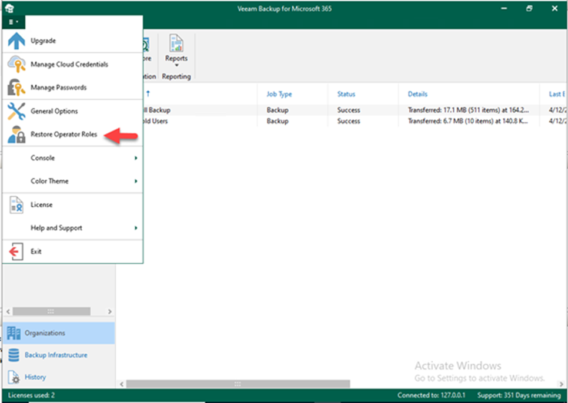The image size is (568, 403).
Task: Expand the Console submenu
Action: click(x=136, y=157)
